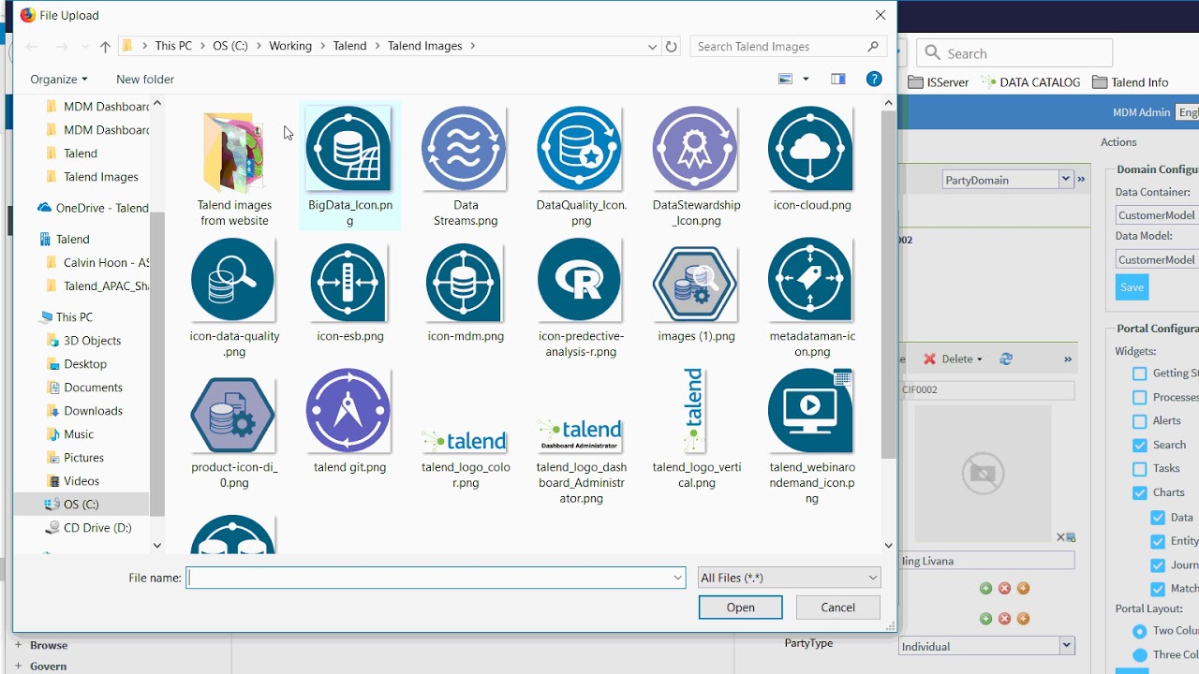Enable the Alerts widget checkbox
Screen dimensions: 1199x674
(x=1140, y=421)
